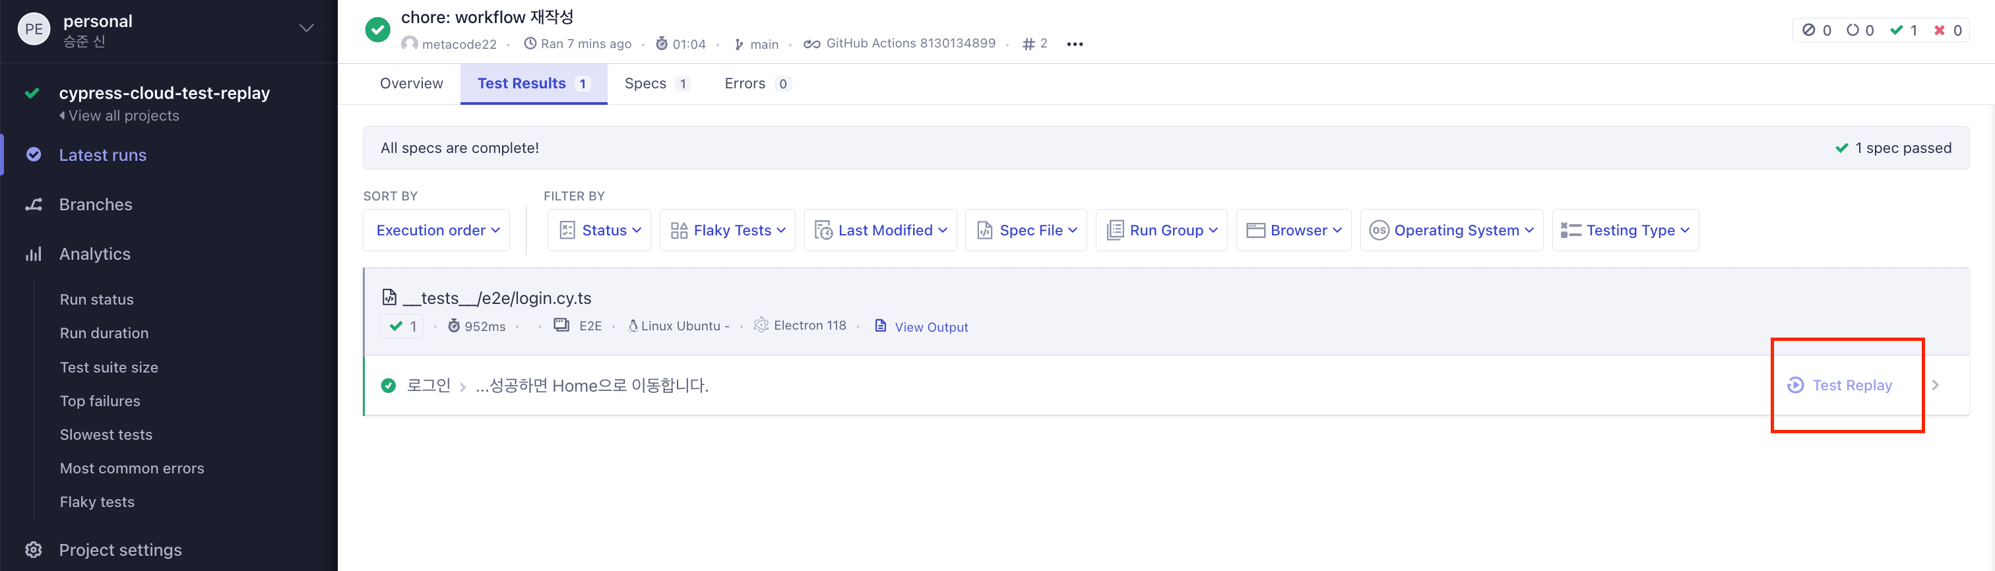Click the E2E testing type icon

561,325
